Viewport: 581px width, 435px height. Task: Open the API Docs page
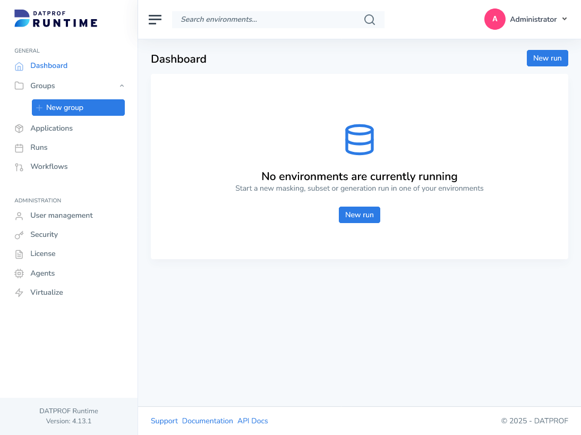tap(252, 421)
